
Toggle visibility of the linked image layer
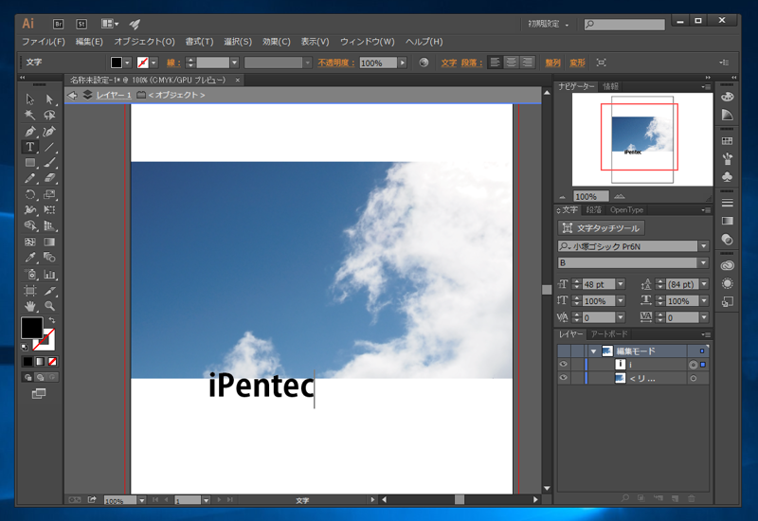click(x=563, y=378)
